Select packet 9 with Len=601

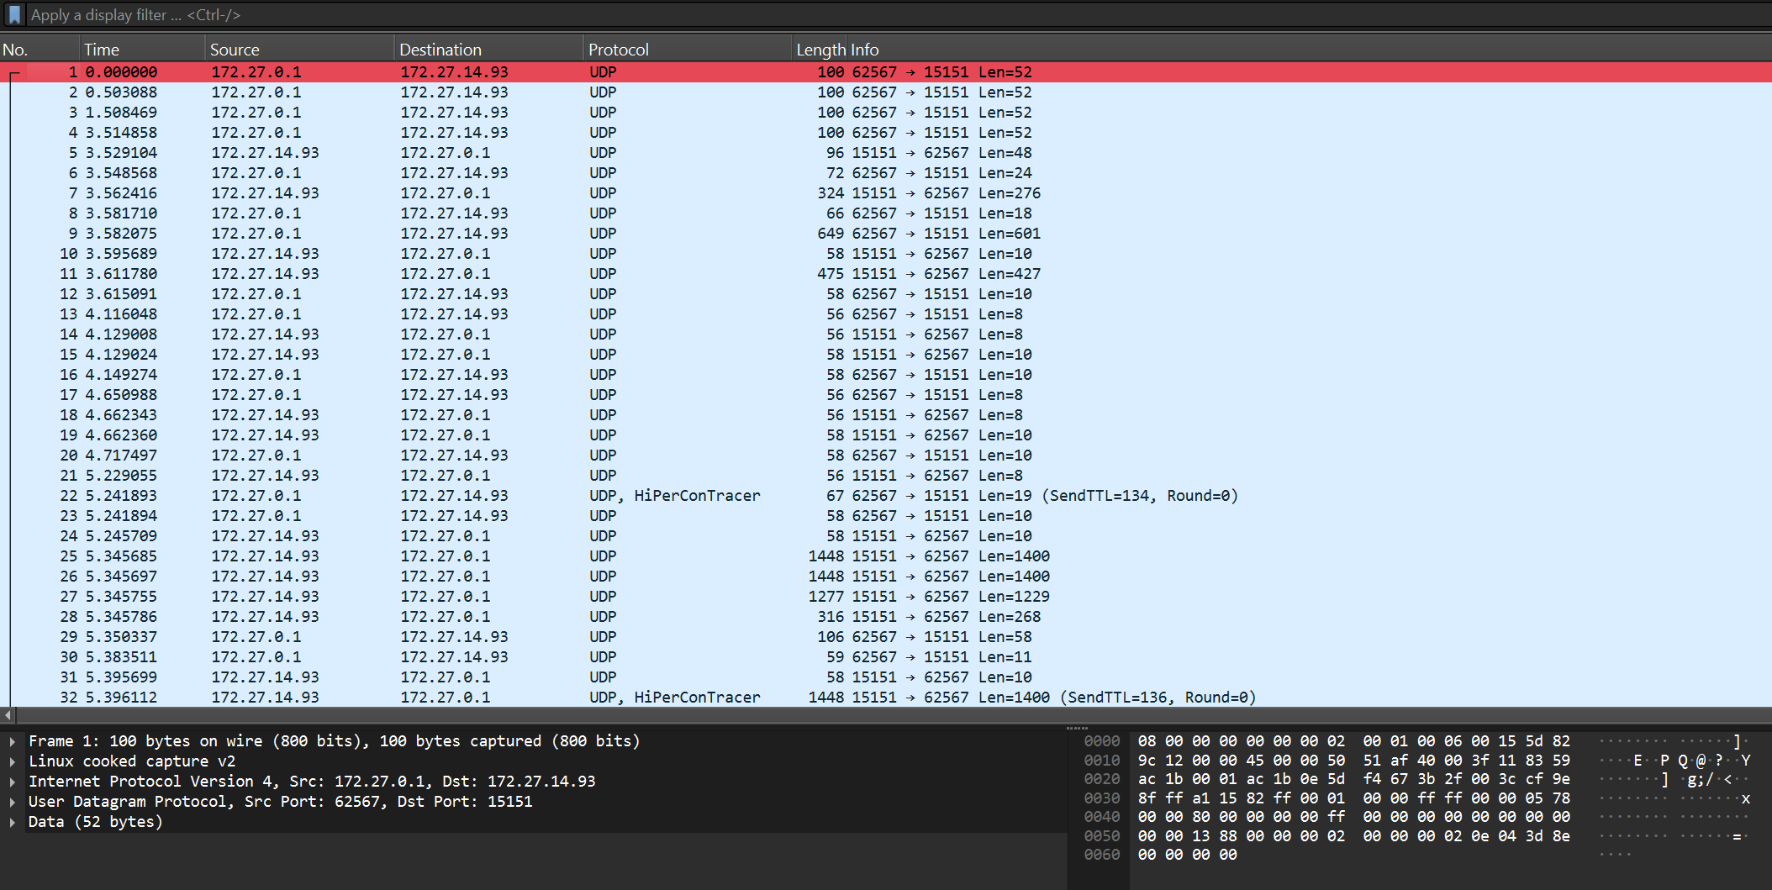886,234
